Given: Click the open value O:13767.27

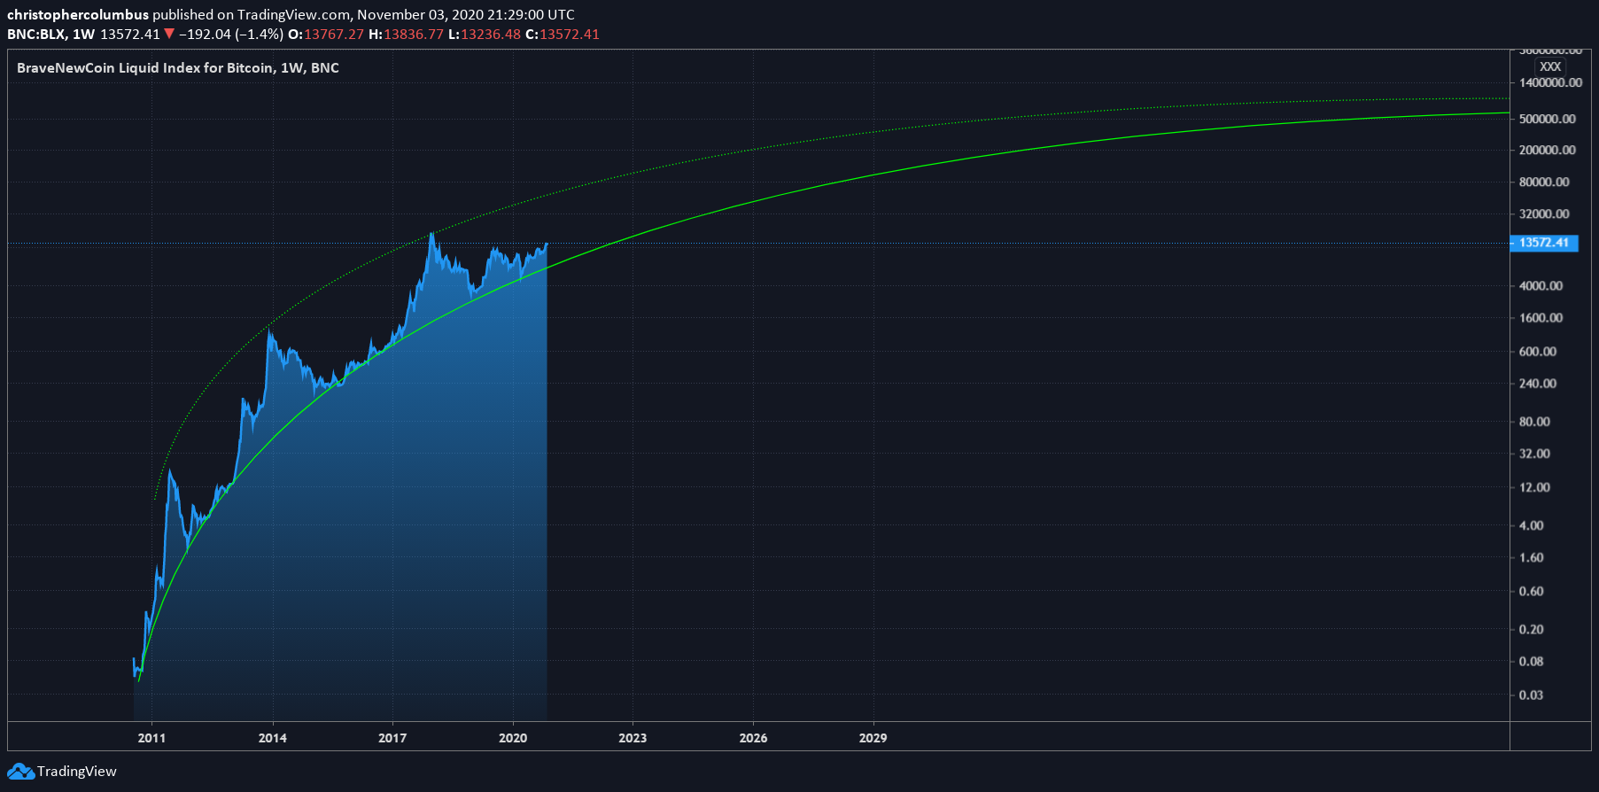Looking at the screenshot, I should pos(326,35).
